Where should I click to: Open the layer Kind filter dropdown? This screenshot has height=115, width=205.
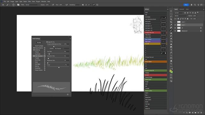[179, 13]
